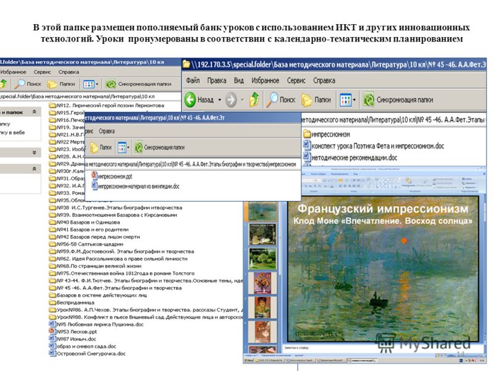Open the Правка menu
Viewport: 494px width, 371px height.
(x=217, y=80)
